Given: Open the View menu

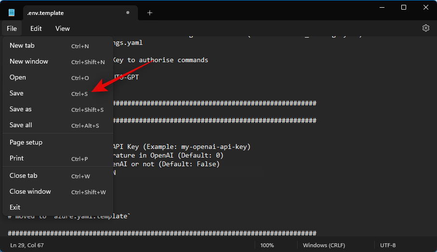Looking at the screenshot, I should [62, 28].
